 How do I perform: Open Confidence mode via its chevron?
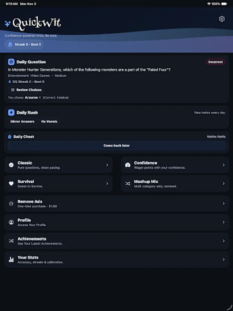click(x=224, y=165)
